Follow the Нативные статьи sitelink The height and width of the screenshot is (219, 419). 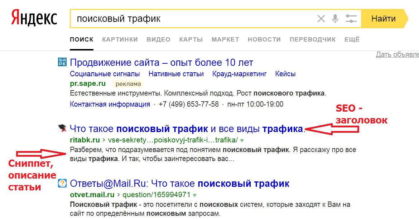pos(176,74)
